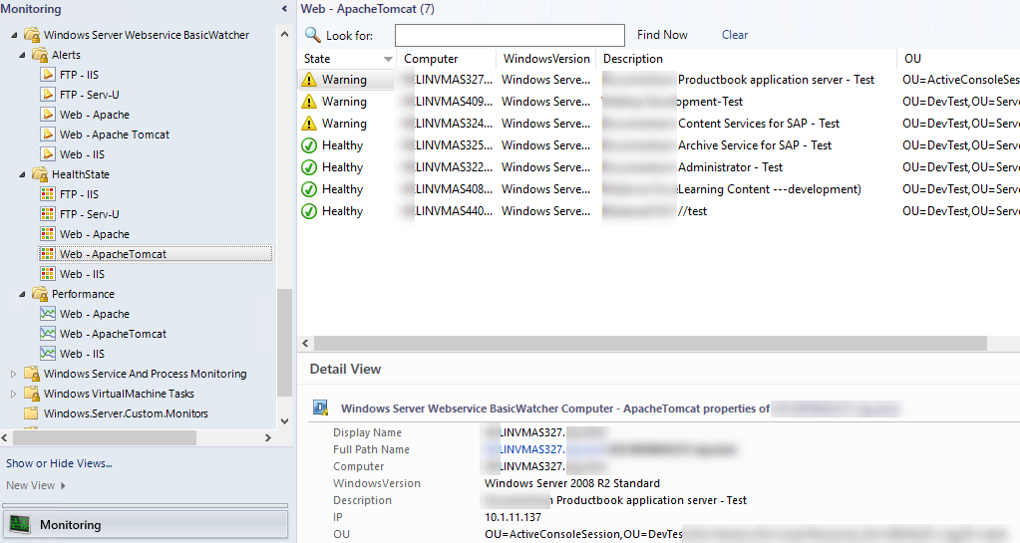
Task: Expand Windows VirtualMachine Tasks folder
Action: (14, 394)
